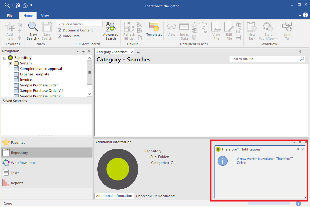This screenshot has height=207, width=310.
Task: Uncheck the Document Content checkbox
Action: [60, 30]
